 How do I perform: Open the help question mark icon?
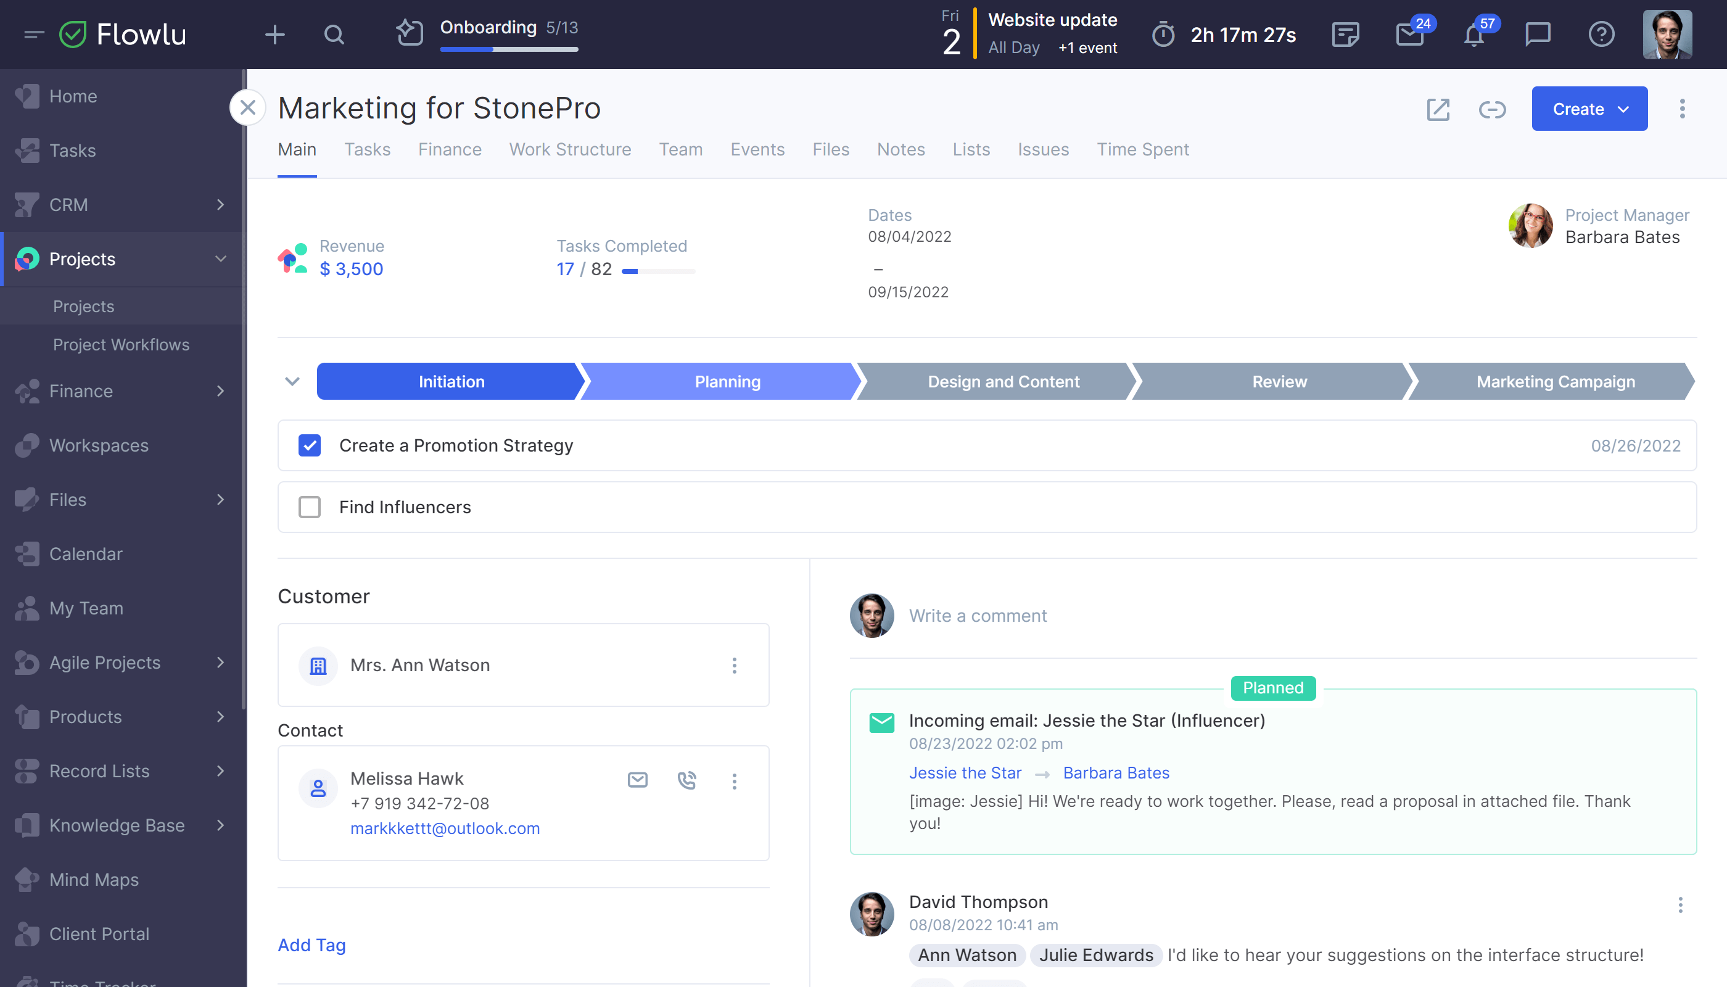(1601, 34)
